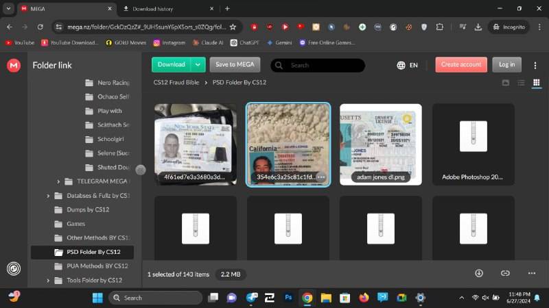
Task: Open File Explorer from the taskbar
Action: pyautogui.click(x=326, y=298)
